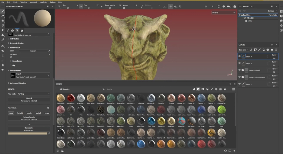Open symmetry settings icon

coord(175,7)
